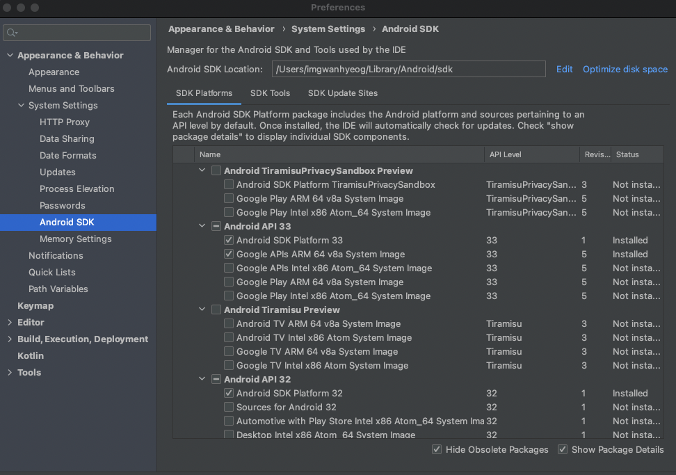This screenshot has height=475, width=676.
Task: Click Edit link for SDK location
Action: click(x=564, y=69)
